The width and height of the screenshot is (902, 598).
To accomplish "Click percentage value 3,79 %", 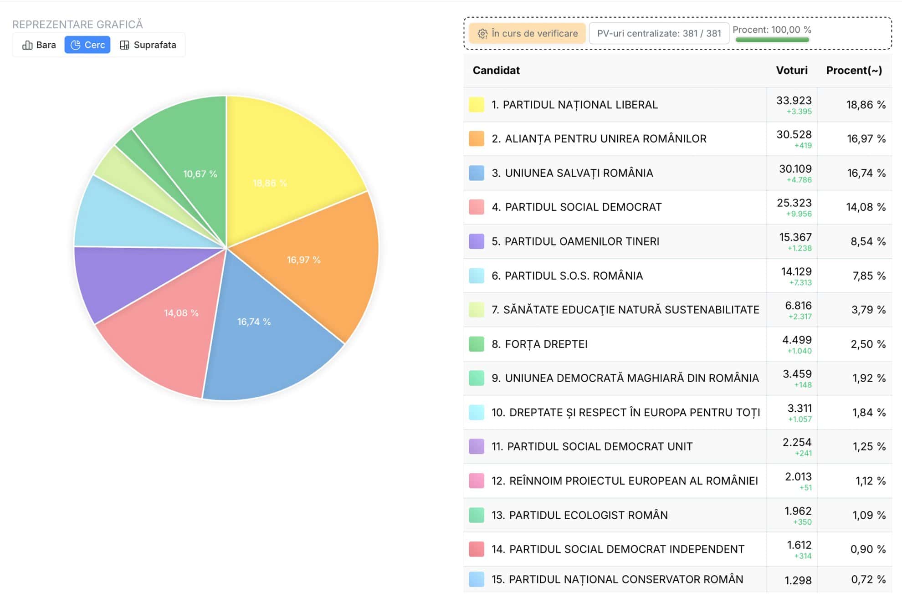I will 868,310.
